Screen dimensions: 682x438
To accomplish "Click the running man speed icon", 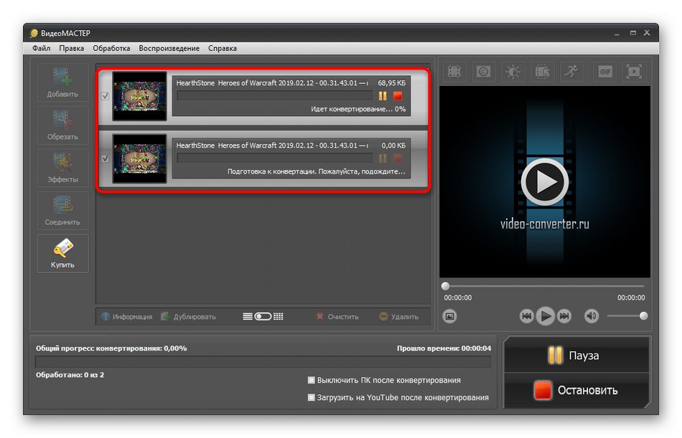I will pyautogui.click(x=571, y=71).
